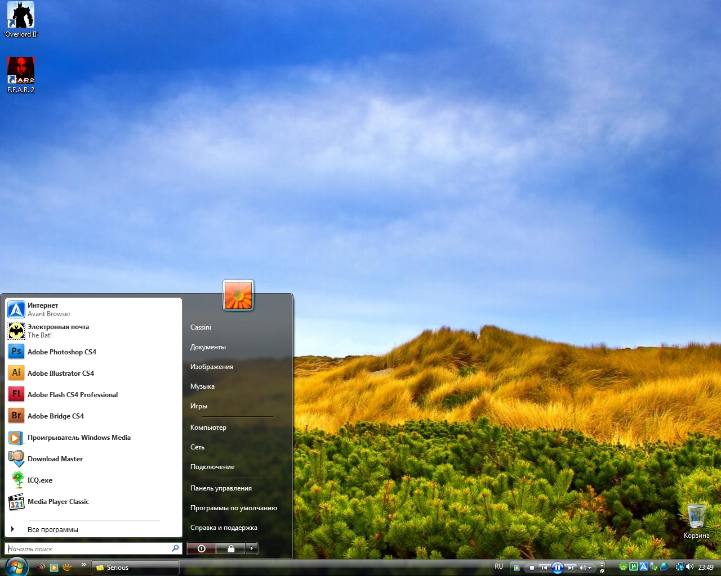The width and height of the screenshot is (721, 576).
Task: Click the blue globe tray icon
Action: (x=664, y=567)
